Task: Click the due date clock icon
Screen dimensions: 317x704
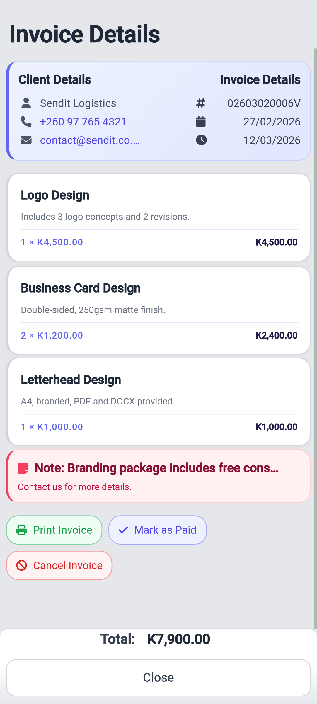Action: click(x=201, y=140)
